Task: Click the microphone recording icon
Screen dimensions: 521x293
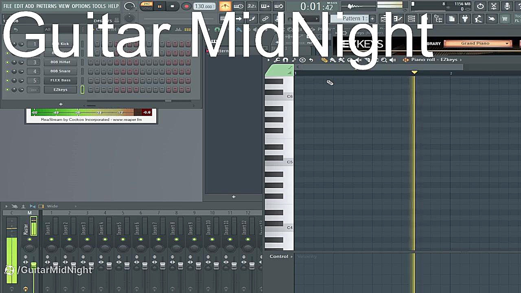Action: [507, 6]
